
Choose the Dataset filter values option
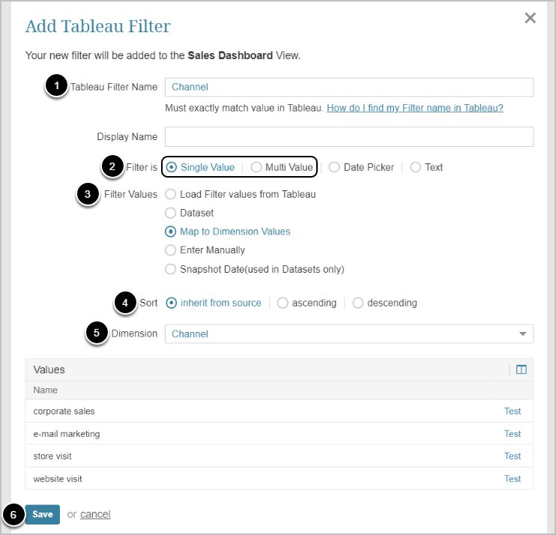click(x=170, y=213)
